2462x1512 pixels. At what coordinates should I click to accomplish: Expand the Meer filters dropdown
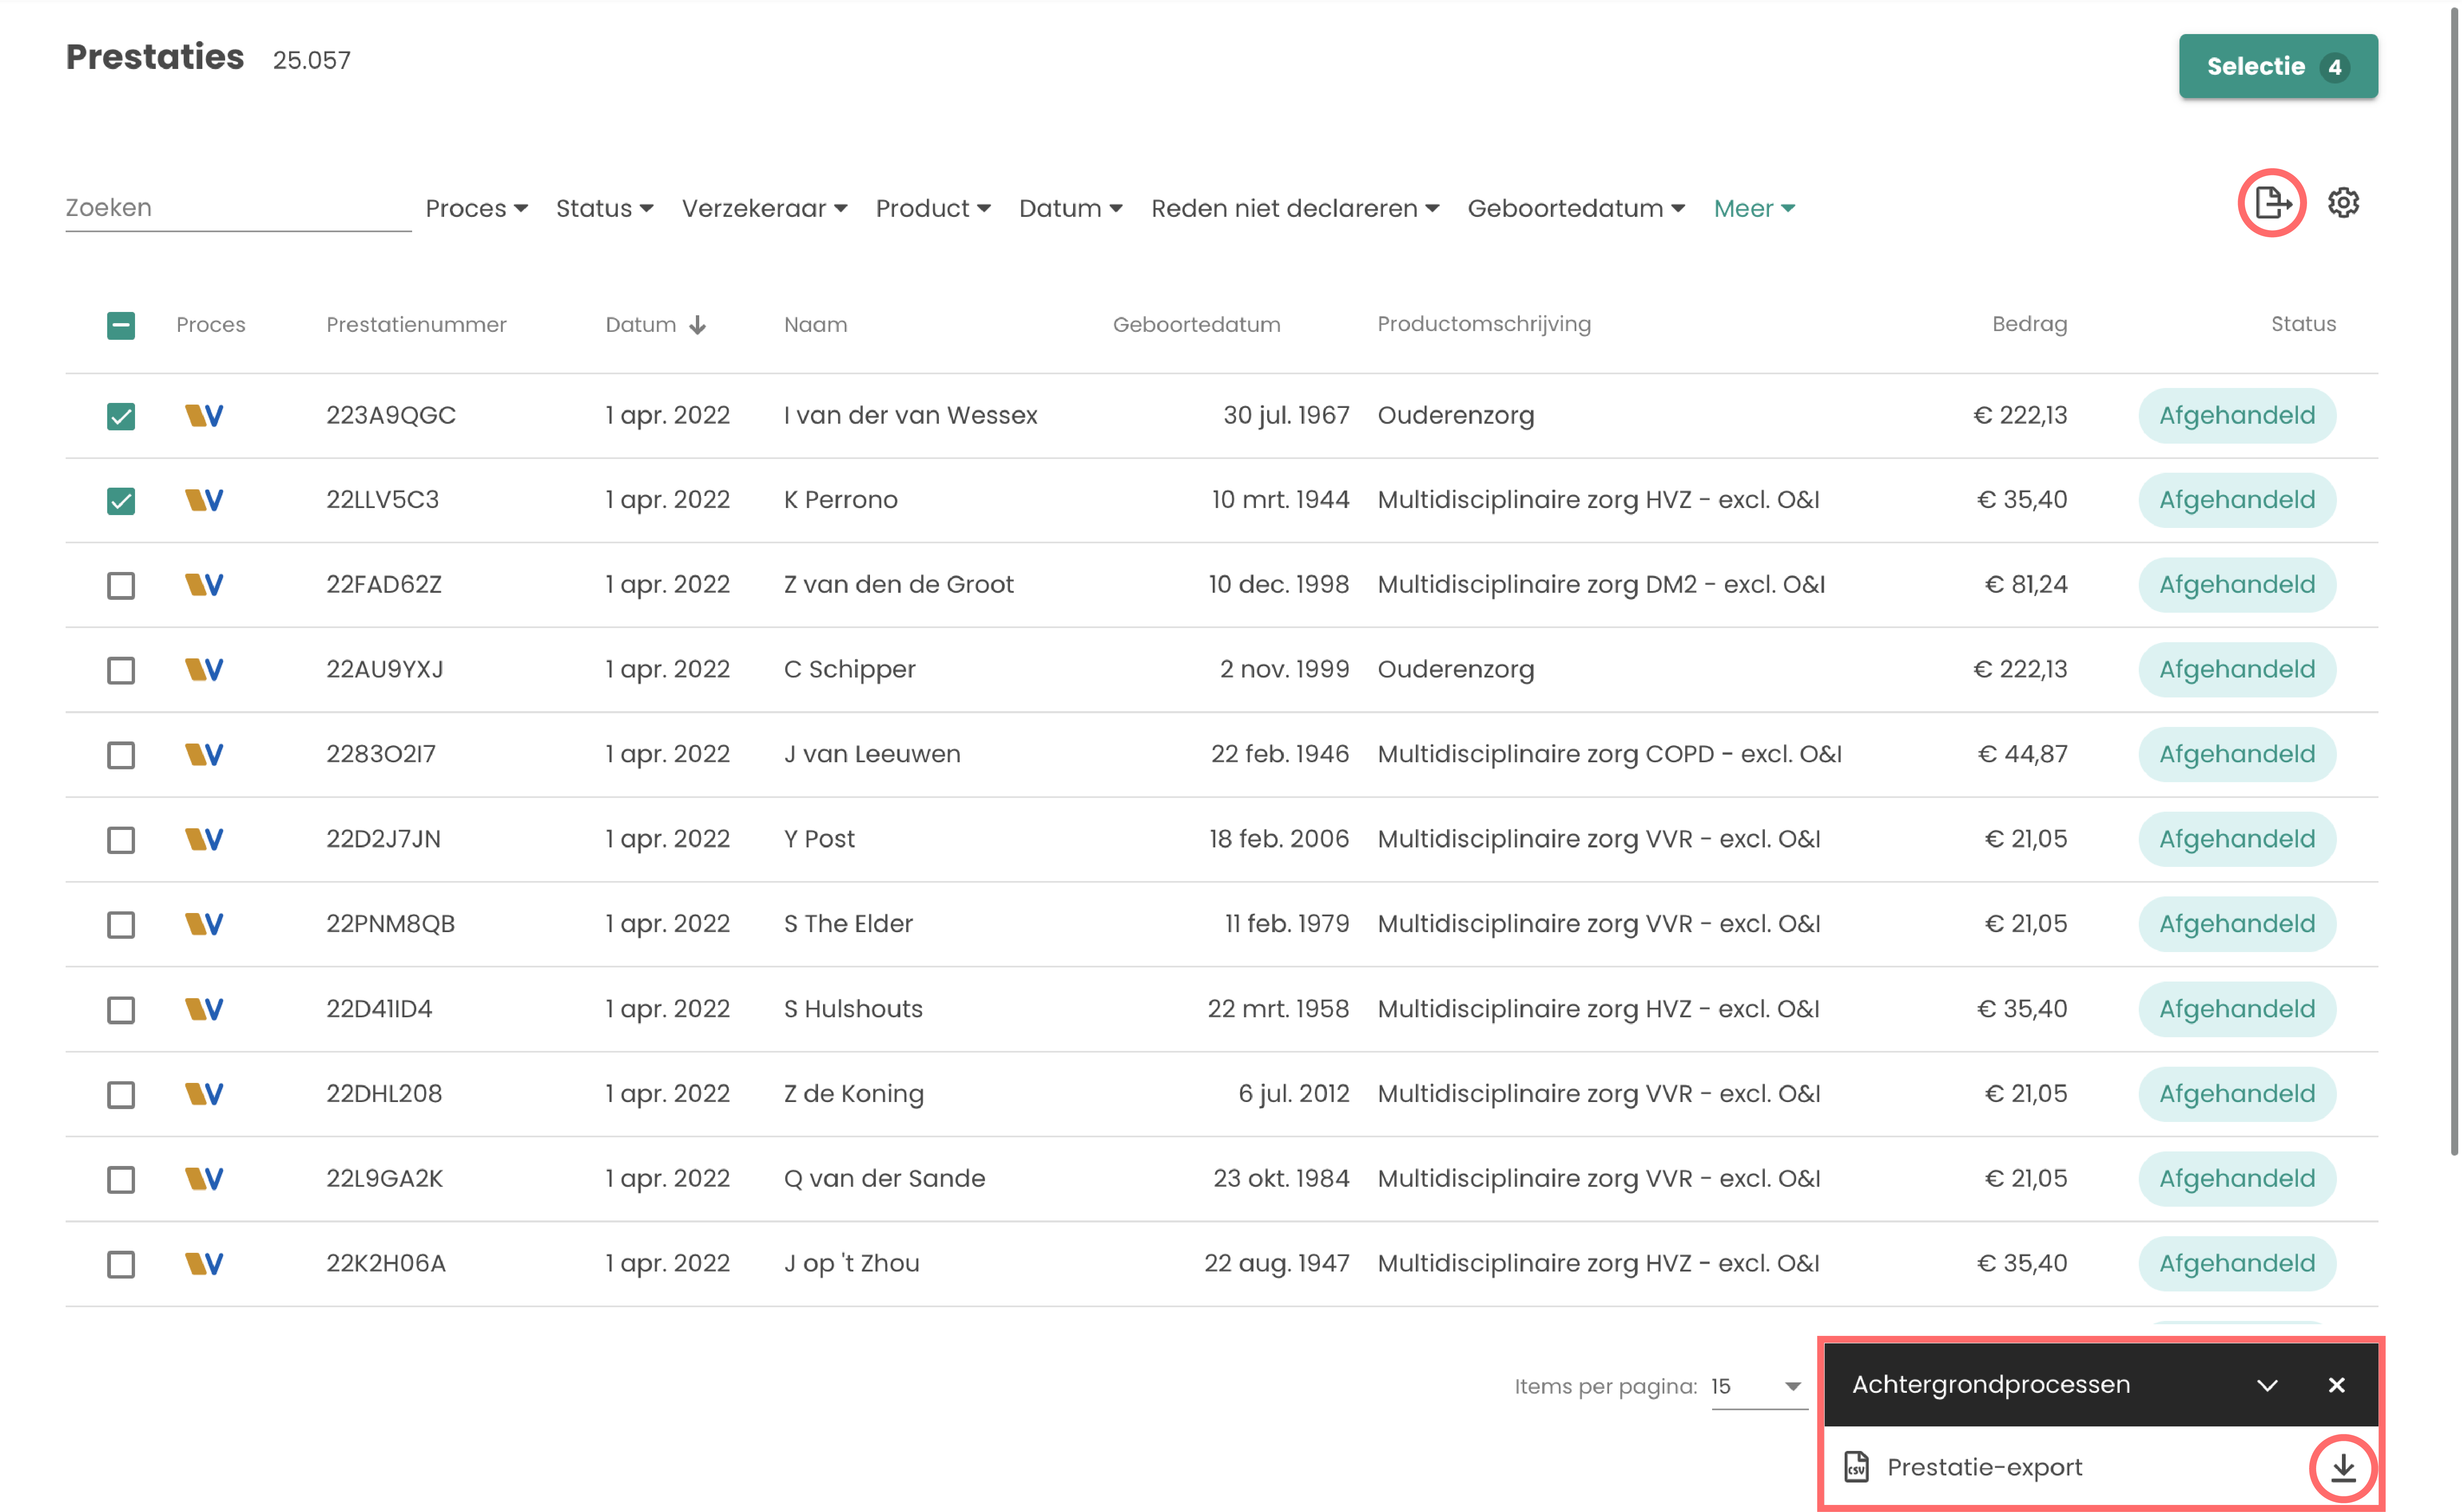coord(1754,208)
